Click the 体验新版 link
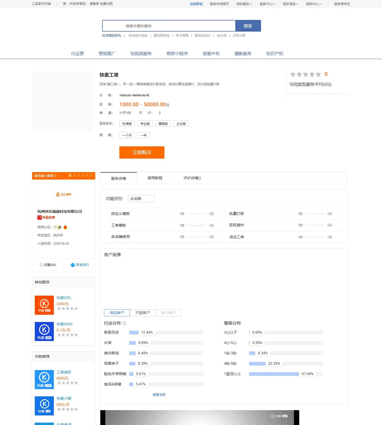Viewport: 382px width, 425px height. (196, 4)
